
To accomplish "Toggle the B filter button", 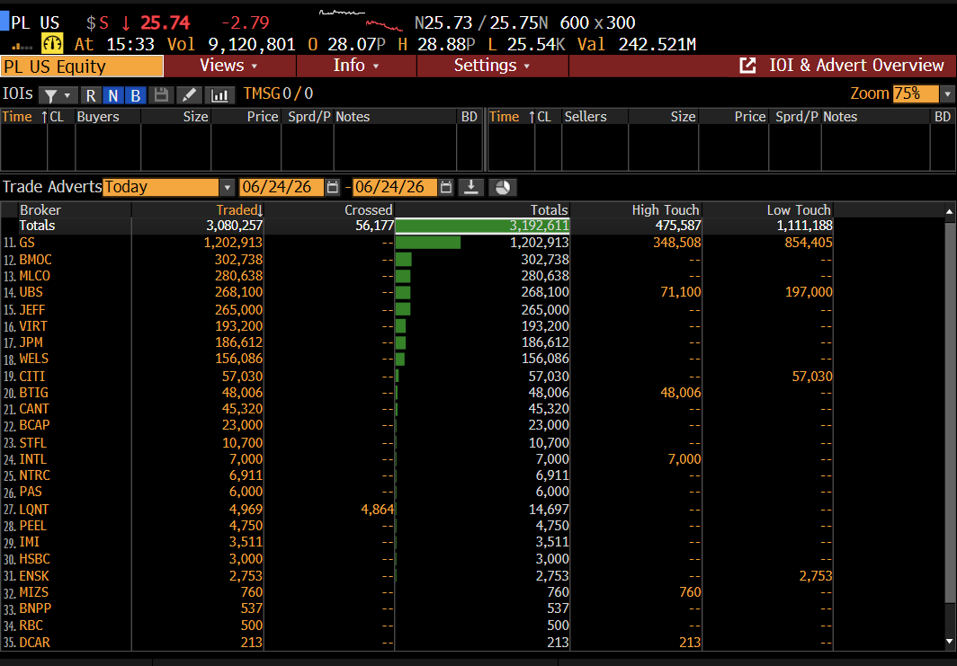I will pos(136,96).
